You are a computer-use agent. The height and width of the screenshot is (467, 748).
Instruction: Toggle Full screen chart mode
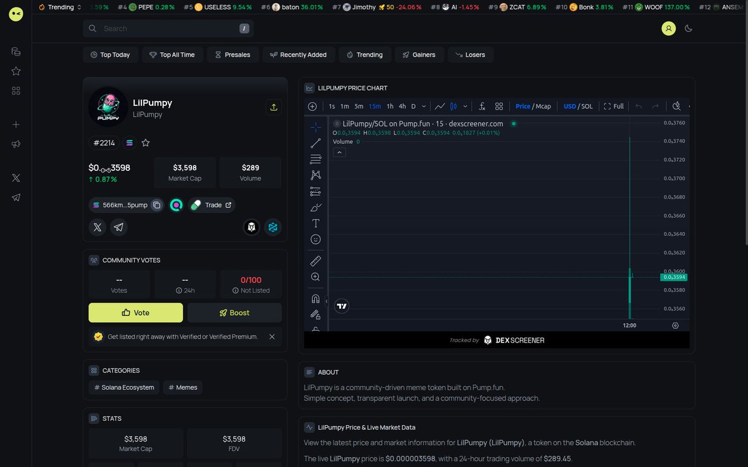point(614,106)
